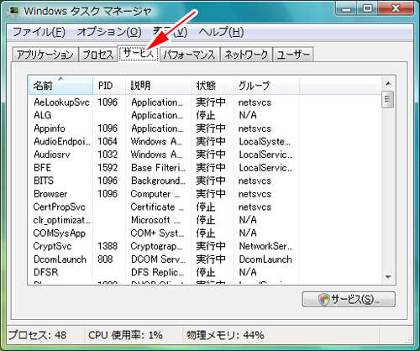Click PID 1592 cell

point(108,167)
